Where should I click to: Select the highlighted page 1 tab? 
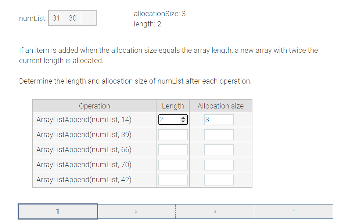click(58, 211)
